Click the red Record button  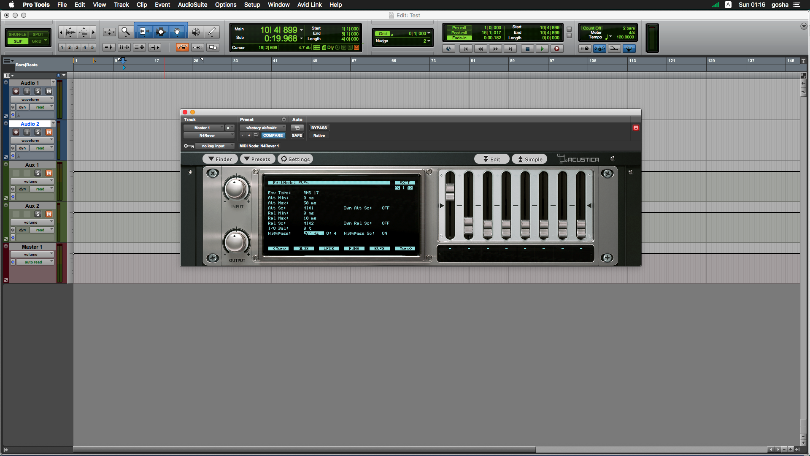[557, 49]
